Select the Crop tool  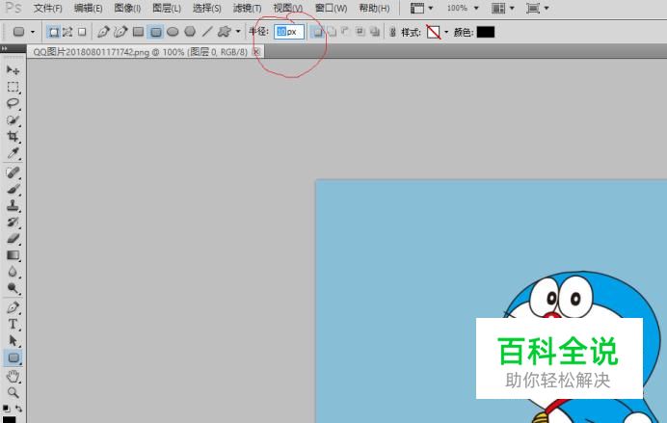click(x=13, y=137)
